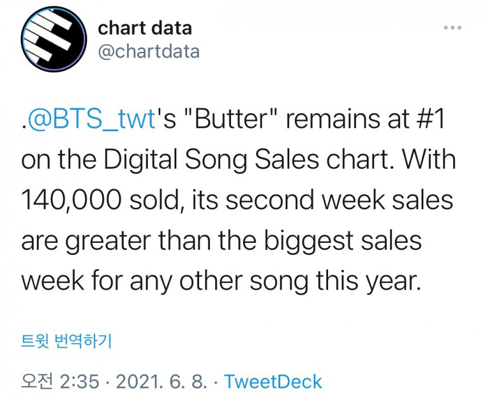Open the three-dot more options menu
This screenshot has height=398, width=485.
click(452, 28)
